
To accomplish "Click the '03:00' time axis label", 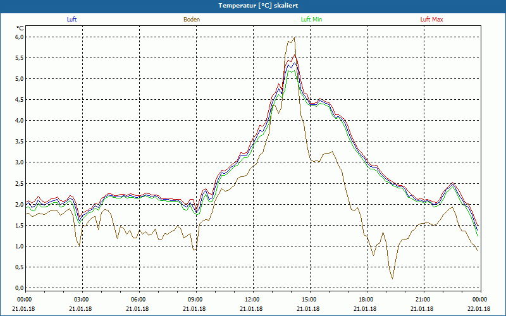I will click(82, 300).
